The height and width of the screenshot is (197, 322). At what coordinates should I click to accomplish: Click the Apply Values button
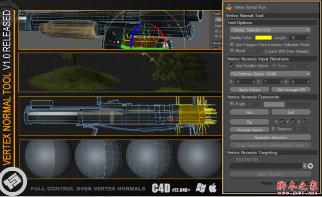coord(250,90)
